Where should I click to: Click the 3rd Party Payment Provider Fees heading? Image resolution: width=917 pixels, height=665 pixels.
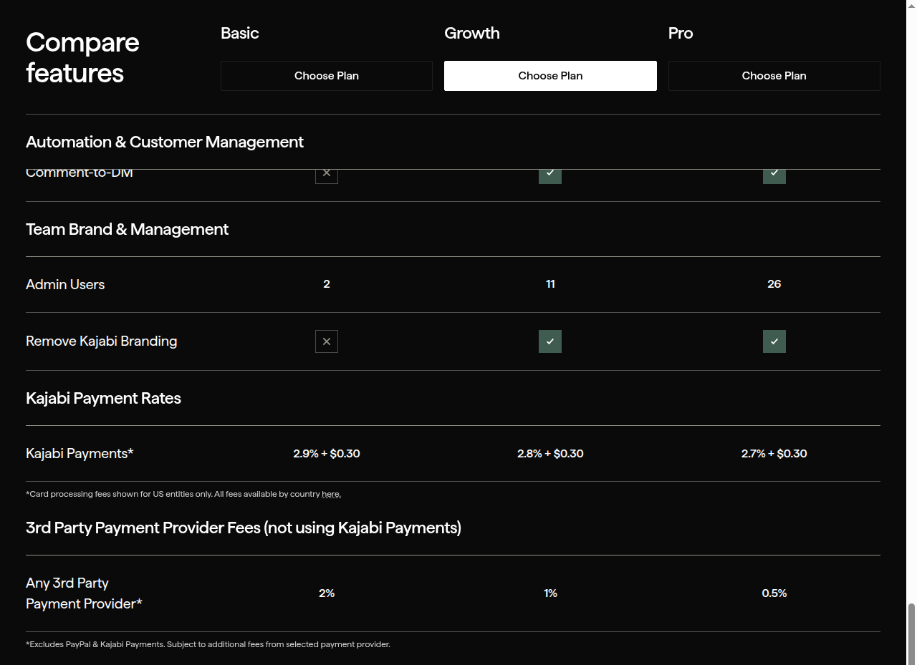pyautogui.click(x=244, y=528)
